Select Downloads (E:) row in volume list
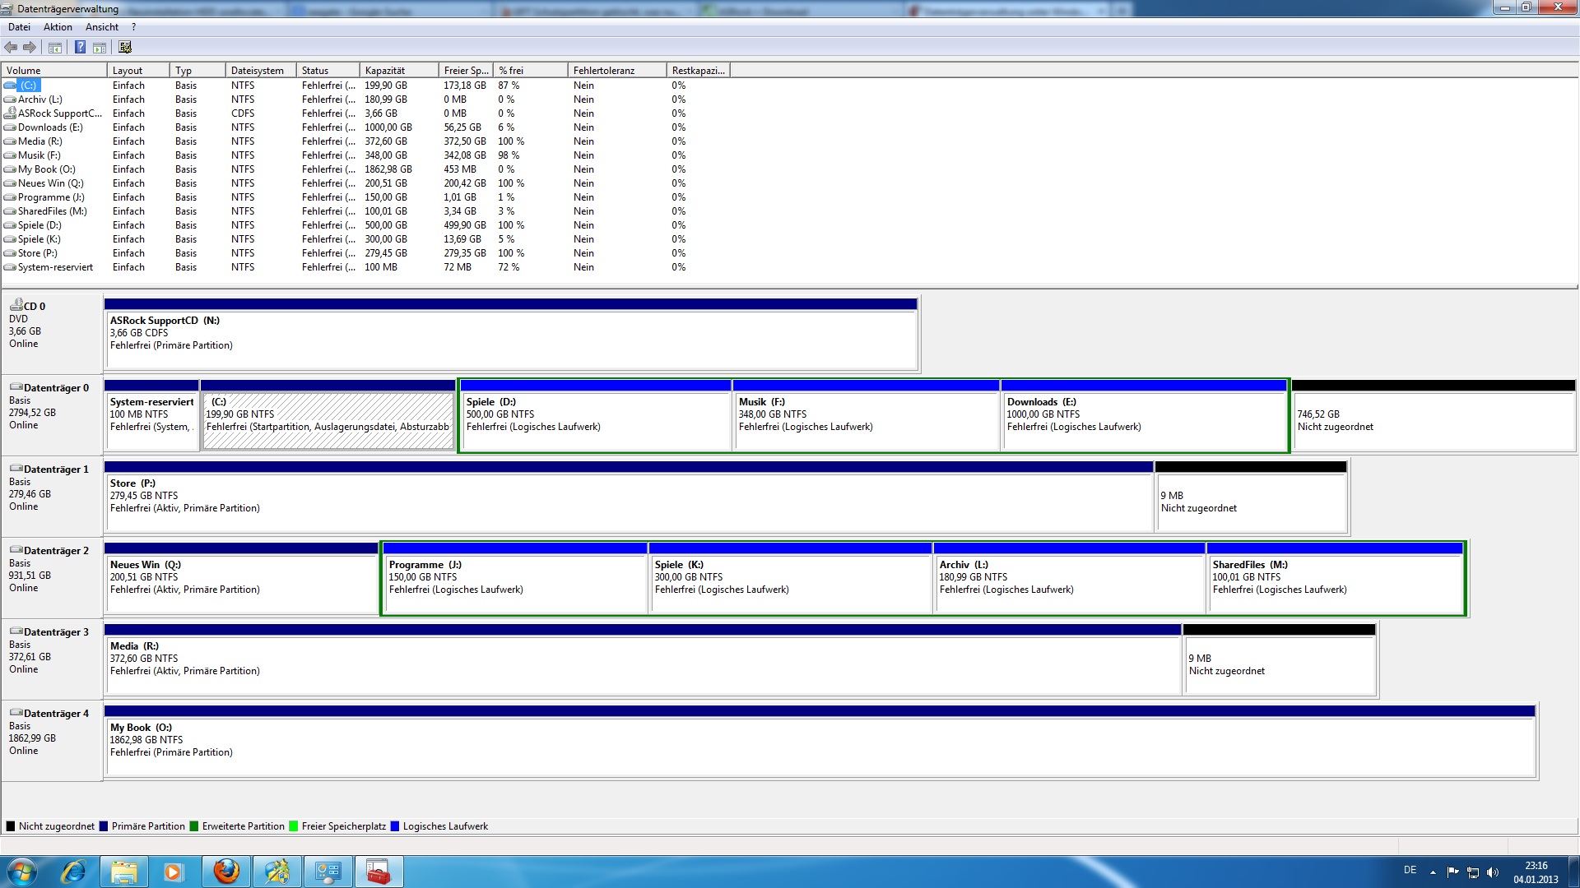The width and height of the screenshot is (1580, 888). pos(50,127)
